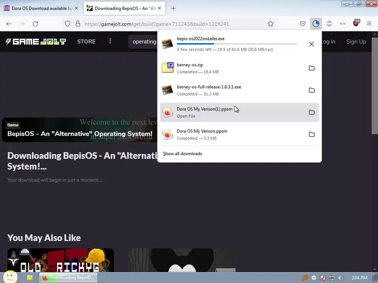The image size is (378, 283).
Task: Go to the Game Jolt home logo
Action: 36,42
